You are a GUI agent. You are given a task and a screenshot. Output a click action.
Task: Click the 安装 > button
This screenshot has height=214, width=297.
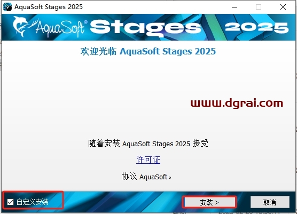point(209,202)
